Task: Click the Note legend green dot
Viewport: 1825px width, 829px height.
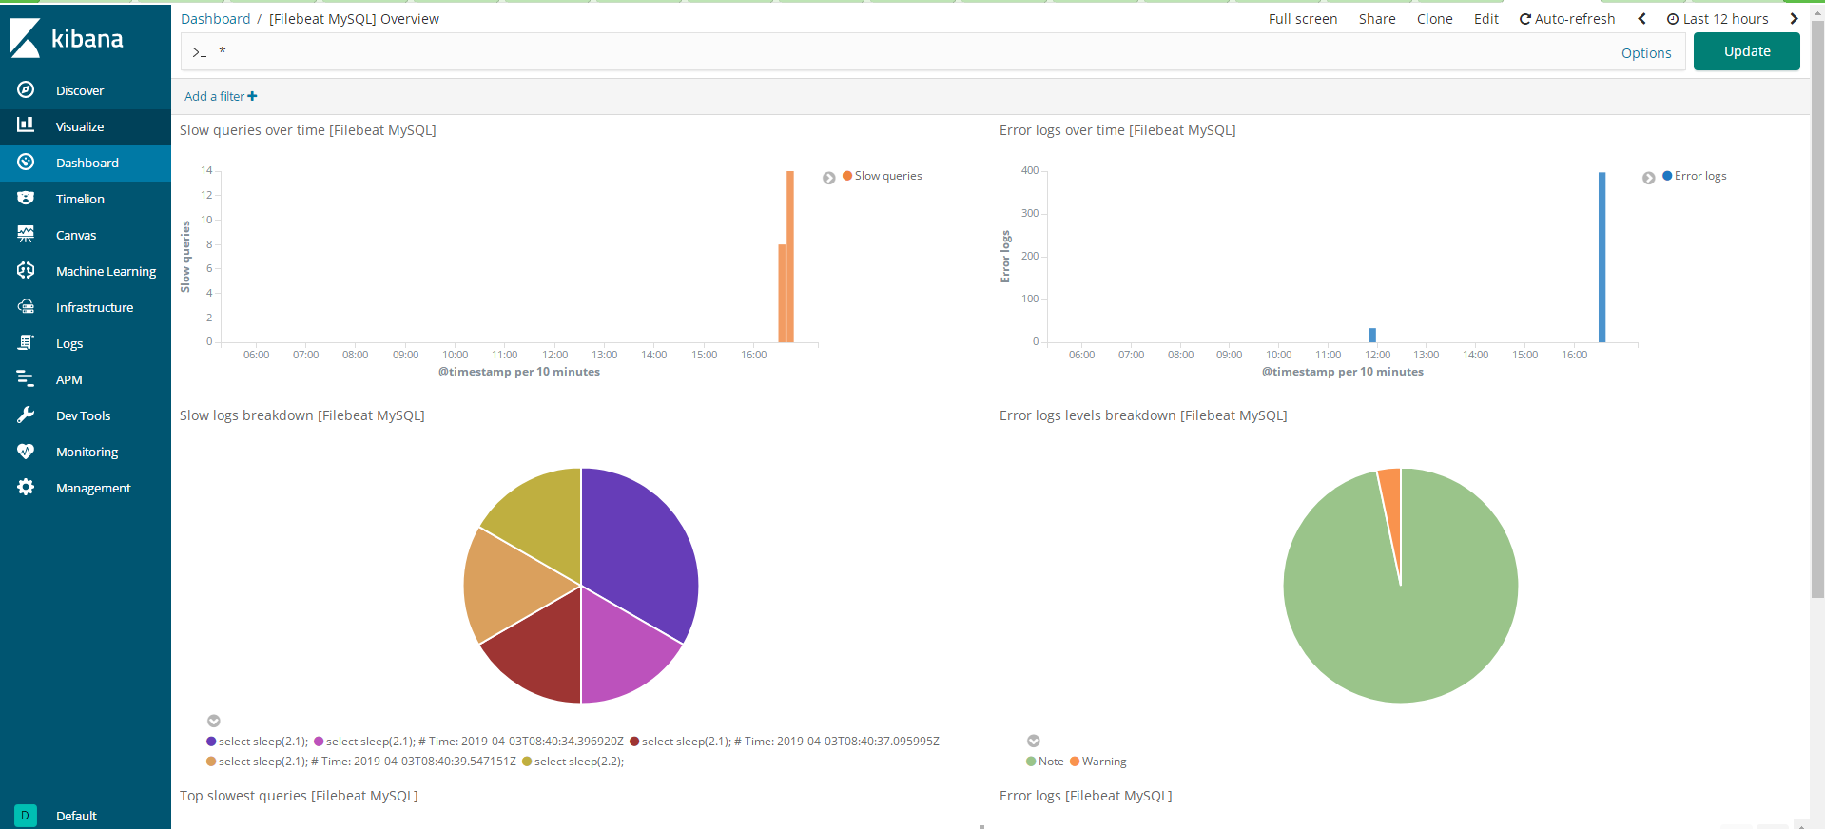Action: tap(1031, 762)
